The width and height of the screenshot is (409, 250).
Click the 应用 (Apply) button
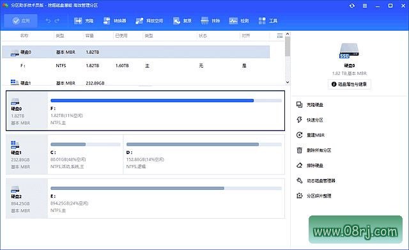[21, 21]
